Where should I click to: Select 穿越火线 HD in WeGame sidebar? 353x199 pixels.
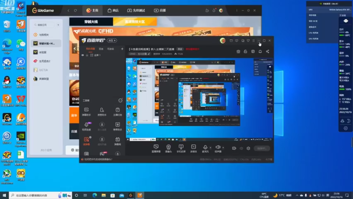click(46, 43)
